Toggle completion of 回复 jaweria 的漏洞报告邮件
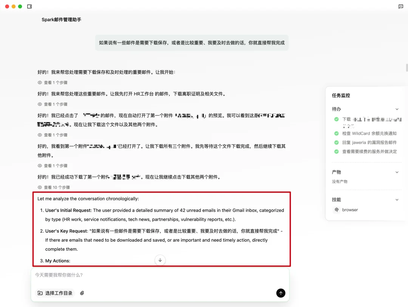The height and width of the screenshot is (307, 408). point(336,142)
